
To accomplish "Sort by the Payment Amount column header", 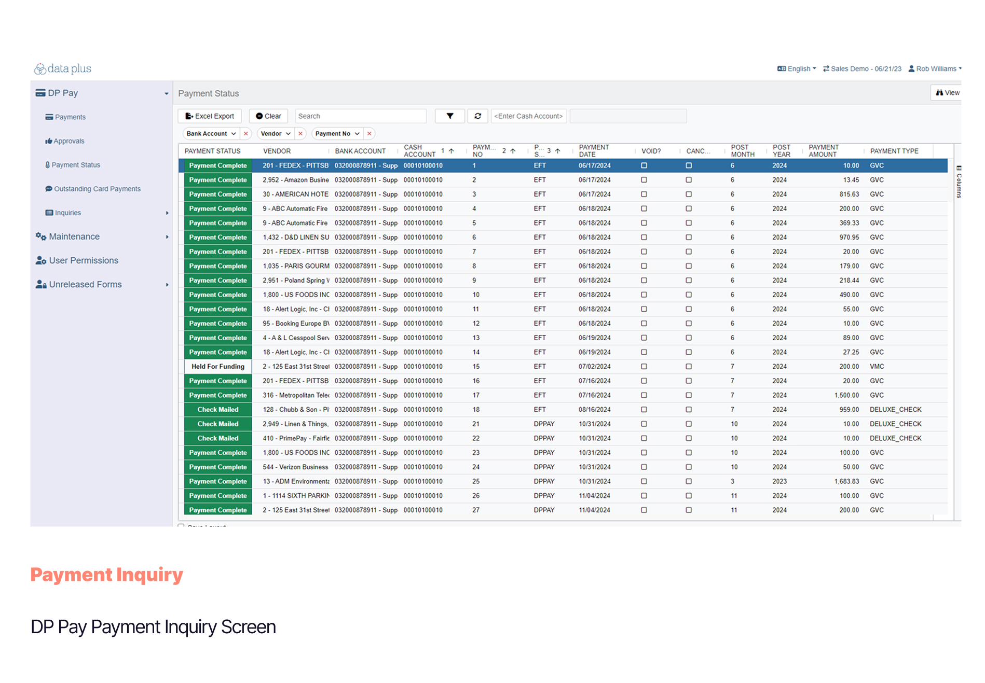I will tap(823, 151).
